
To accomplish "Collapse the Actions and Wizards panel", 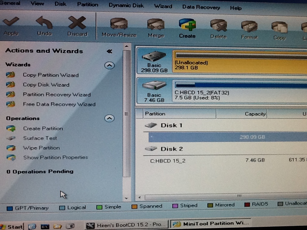I will tap(109, 51).
